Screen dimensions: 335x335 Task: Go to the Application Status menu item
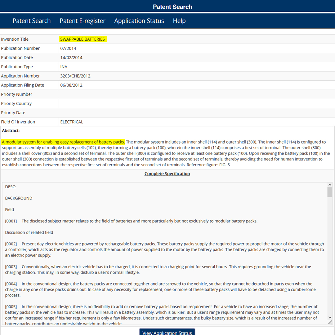click(139, 21)
